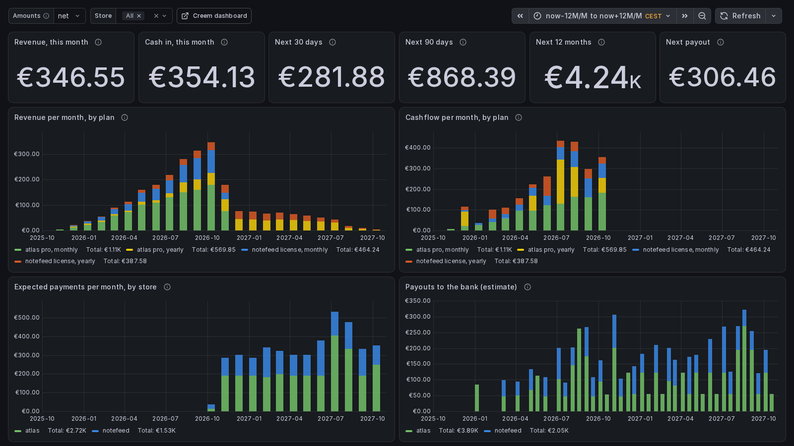Shift time range backwards
The image size is (794, 446).
pos(520,16)
